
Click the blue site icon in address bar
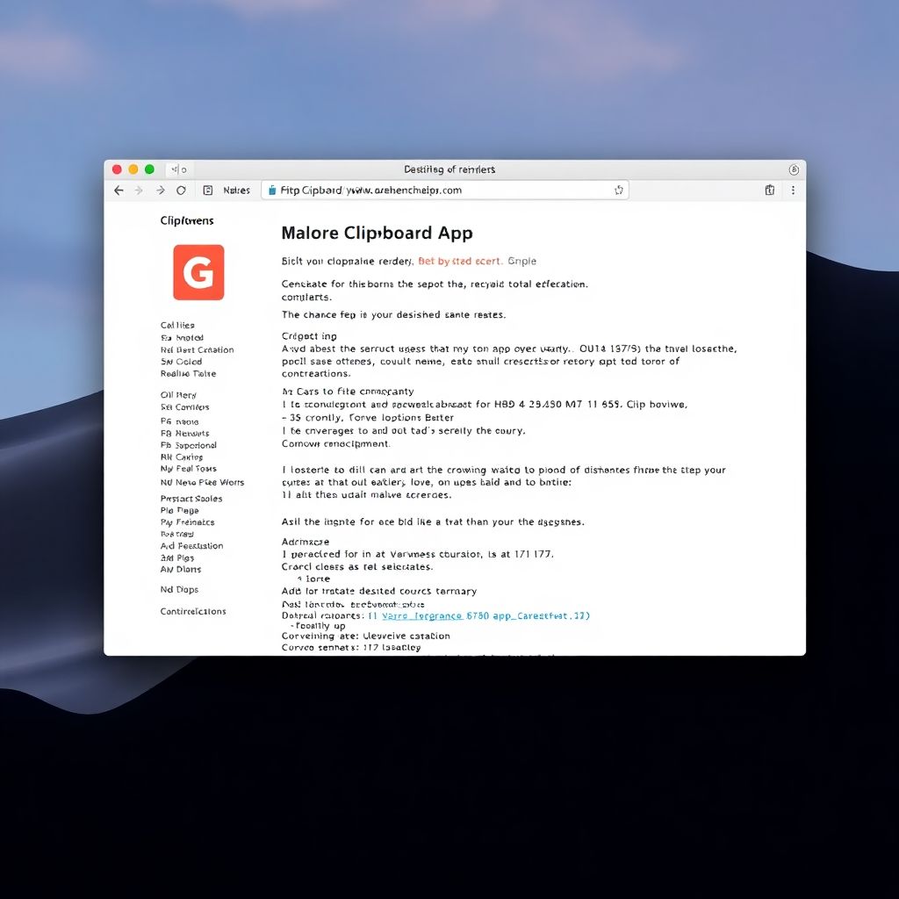[272, 191]
